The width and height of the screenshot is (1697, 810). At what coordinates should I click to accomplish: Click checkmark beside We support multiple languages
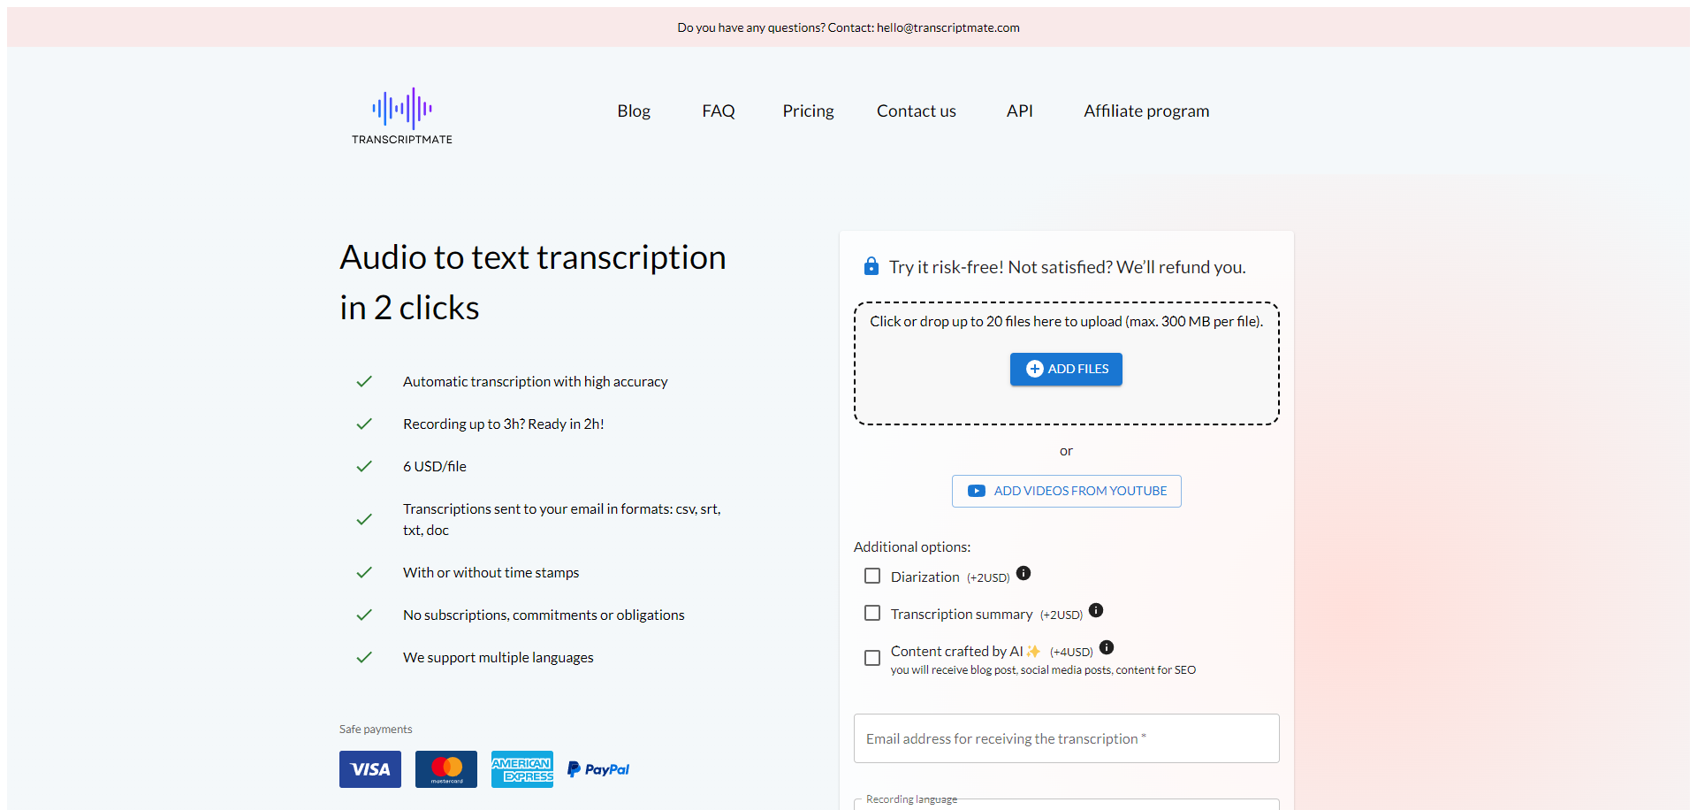(364, 657)
